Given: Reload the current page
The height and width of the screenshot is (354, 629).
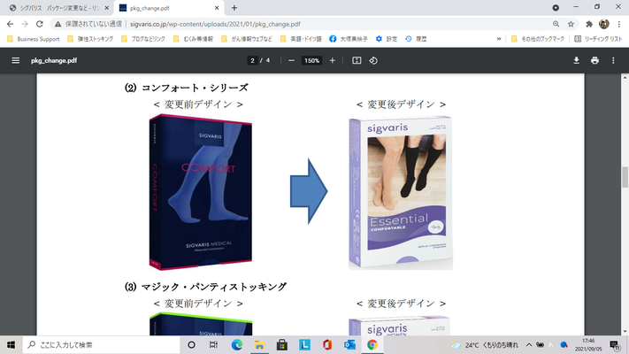Looking at the screenshot, I should tap(39, 24).
